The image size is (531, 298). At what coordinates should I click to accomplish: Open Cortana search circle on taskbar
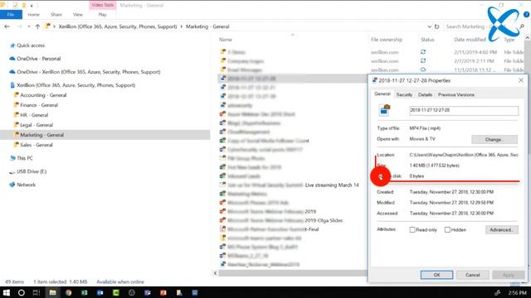pyautogui.click(x=21, y=292)
